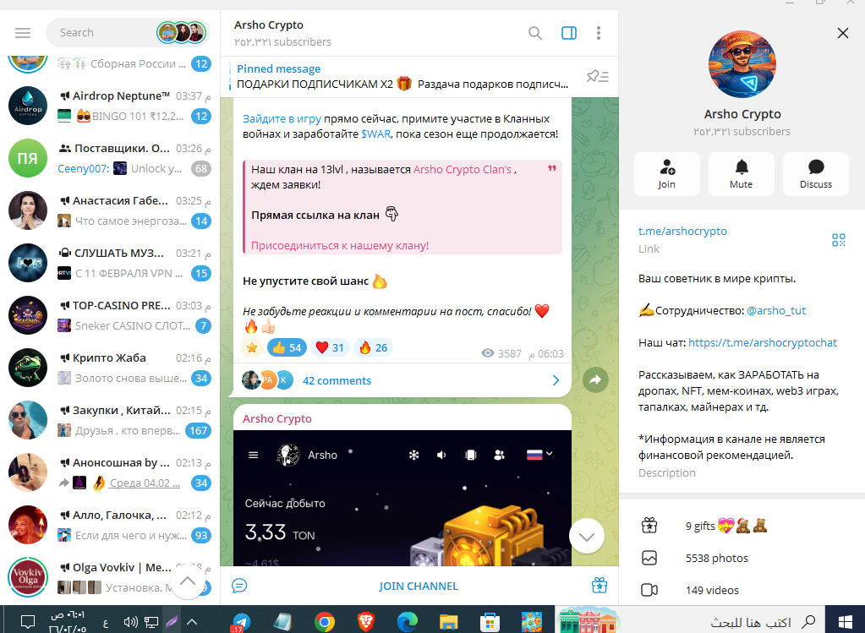This screenshot has width=865, height=633.
Task: Search within Arsho Crypto channel
Action: pos(534,33)
